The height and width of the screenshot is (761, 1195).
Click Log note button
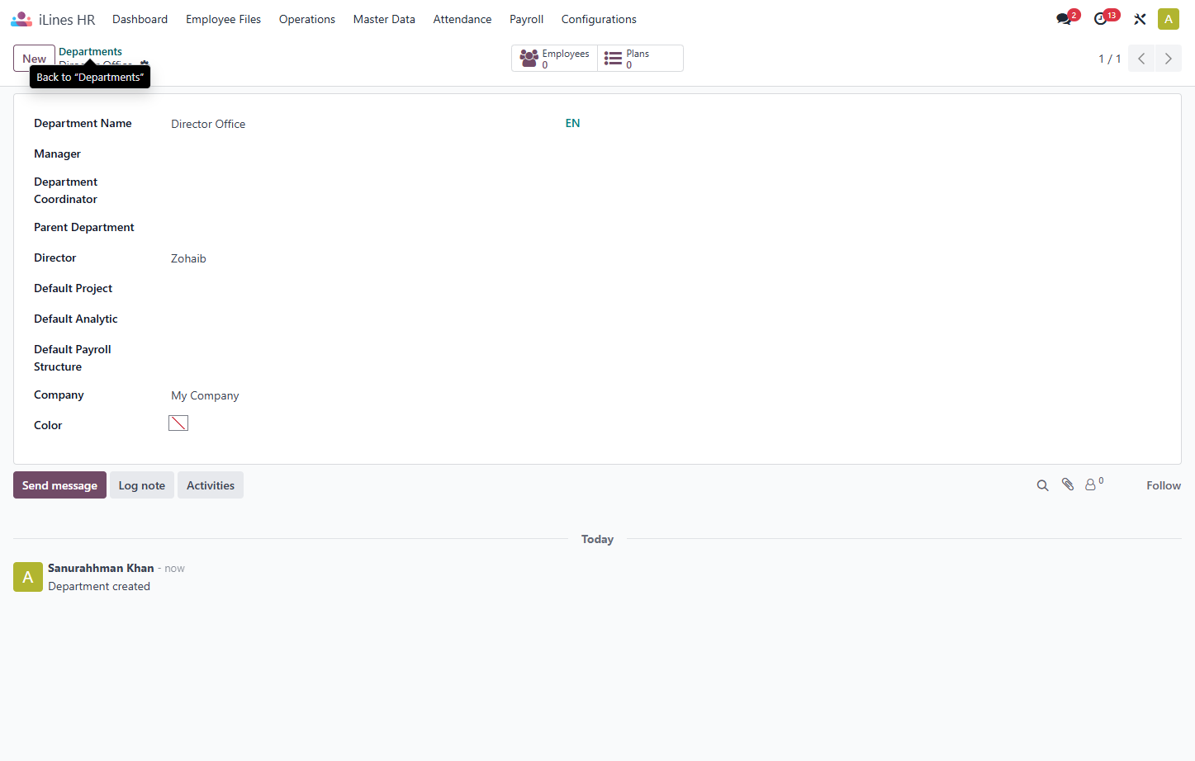(142, 485)
